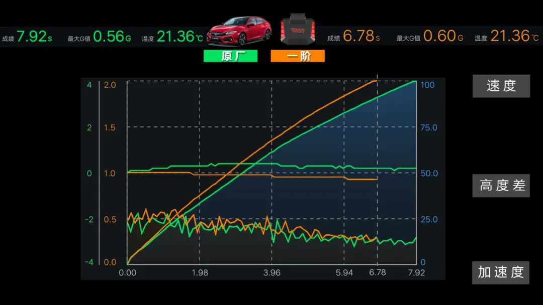Select the orange 一阶 label
This screenshot has height=305, width=543.
click(x=298, y=56)
